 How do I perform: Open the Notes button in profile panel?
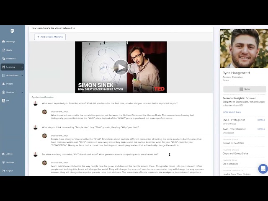[x=245, y=89]
